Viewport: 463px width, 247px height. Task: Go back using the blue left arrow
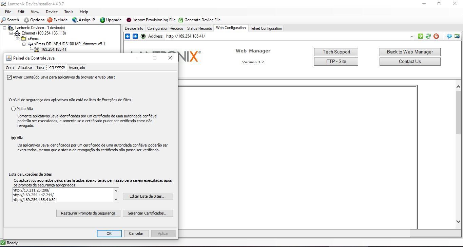[x=128, y=36]
